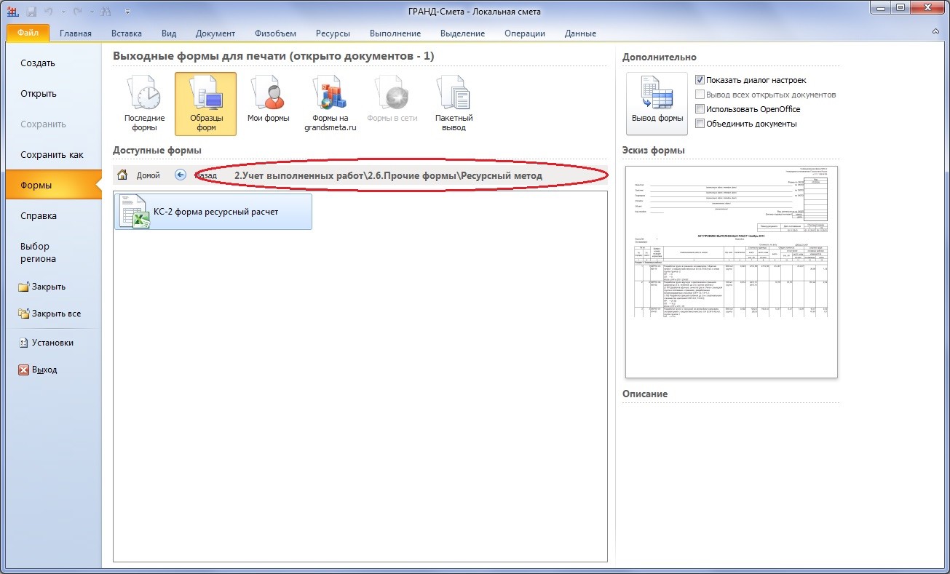Click Закрыть все in the backstage menu

(51, 314)
